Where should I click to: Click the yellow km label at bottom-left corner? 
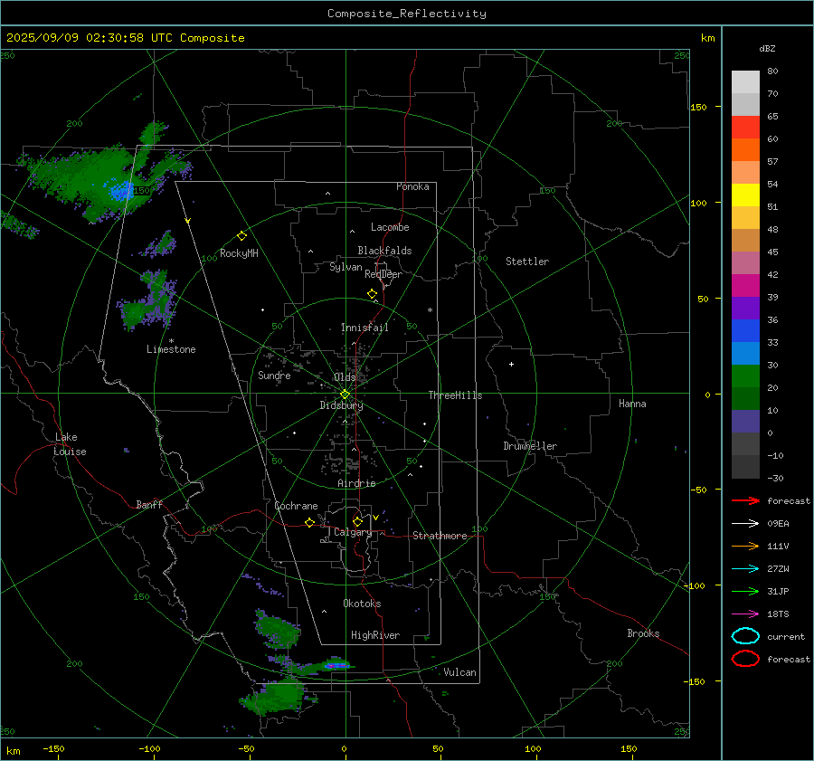pyautogui.click(x=13, y=751)
